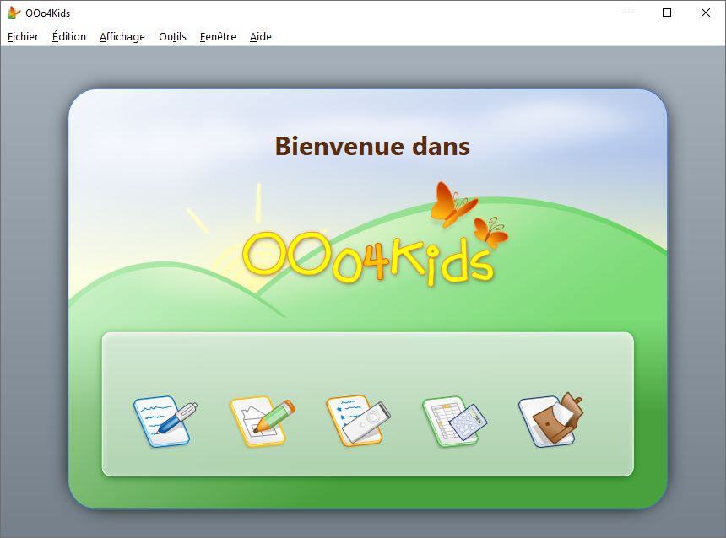Click the OOo4Kids title bar text
The width and height of the screenshot is (726, 538).
[x=48, y=13]
